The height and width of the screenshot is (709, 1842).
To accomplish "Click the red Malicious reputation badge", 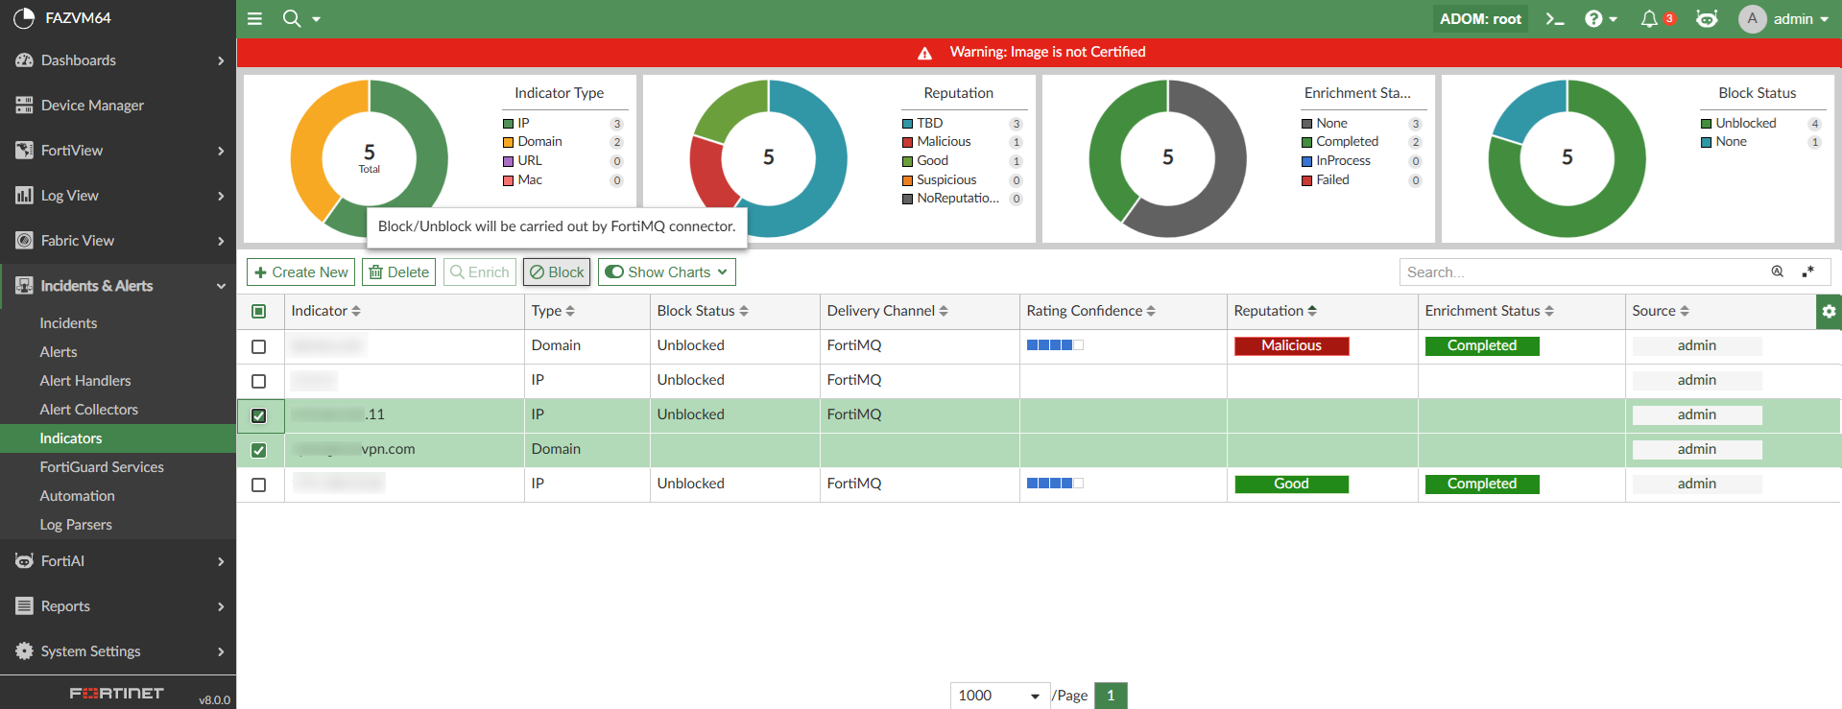I will (x=1291, y=346).
